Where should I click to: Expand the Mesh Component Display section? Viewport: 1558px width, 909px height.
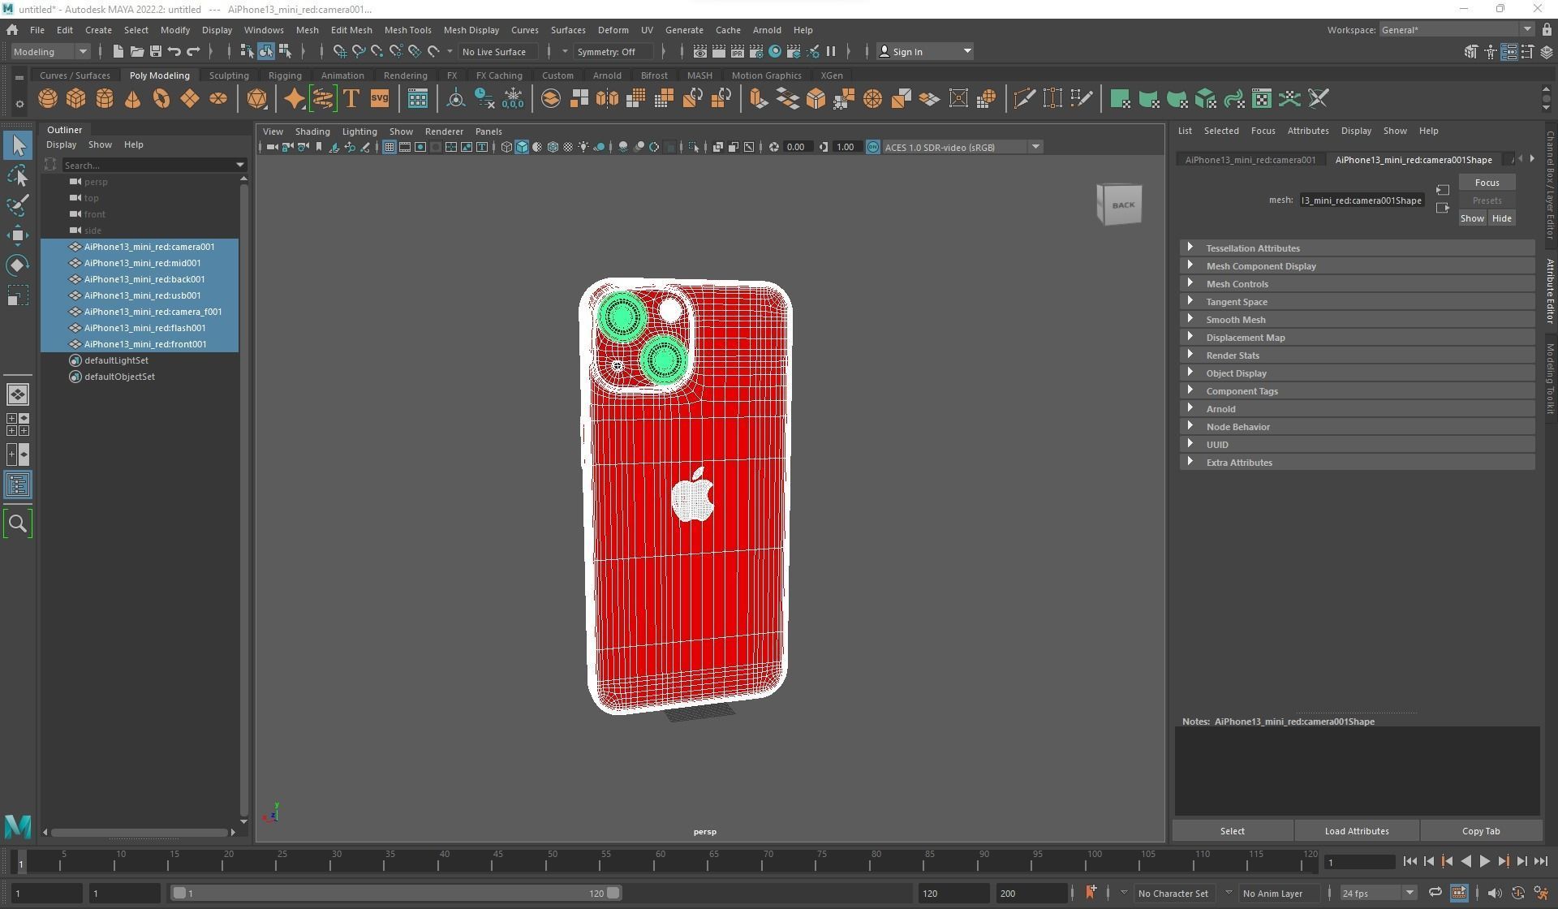pyautogui.click(x=1357, y=266)
